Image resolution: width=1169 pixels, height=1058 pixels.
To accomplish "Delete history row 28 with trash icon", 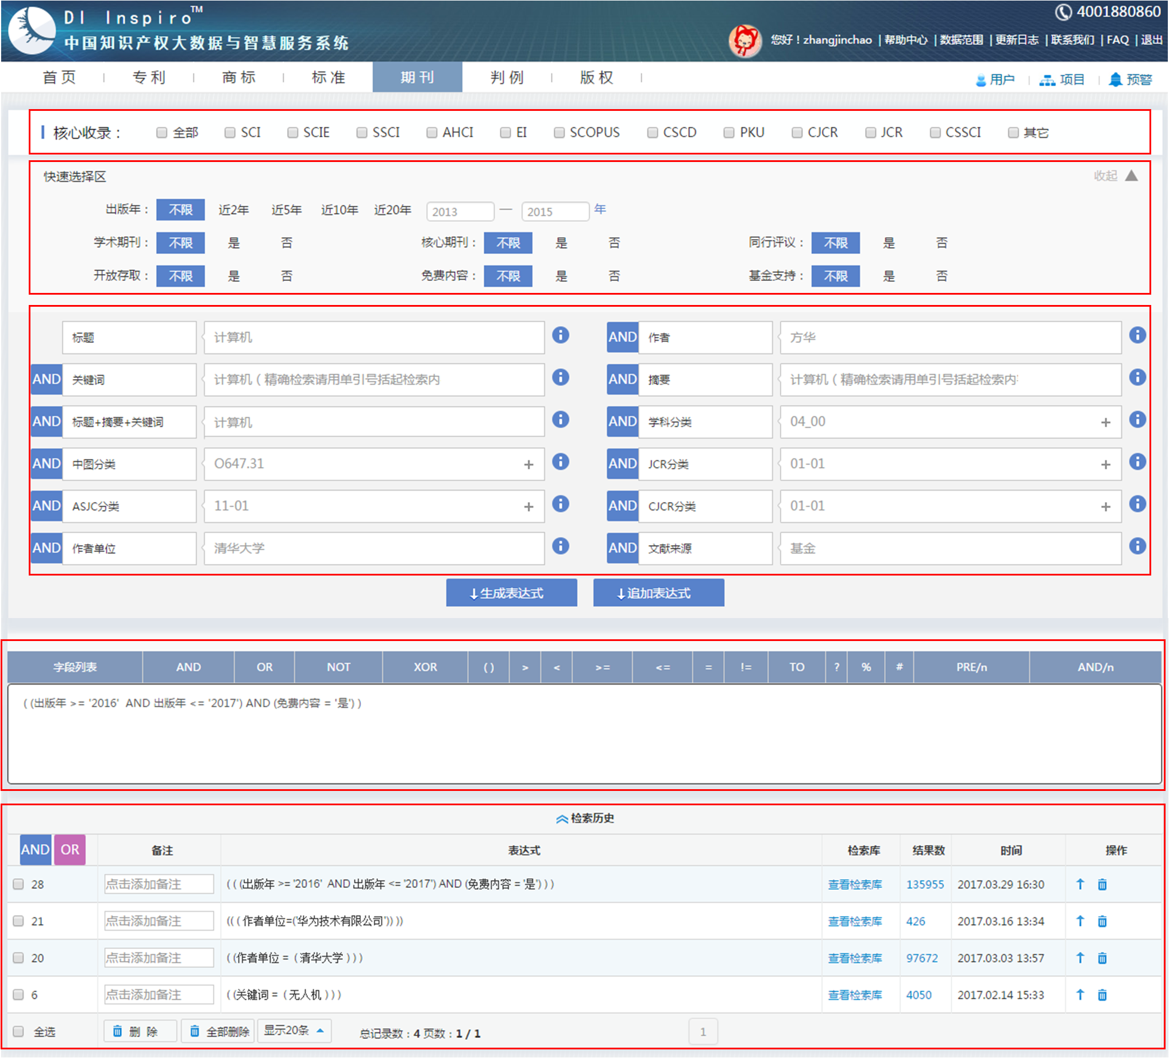I will coord(1102,884).
